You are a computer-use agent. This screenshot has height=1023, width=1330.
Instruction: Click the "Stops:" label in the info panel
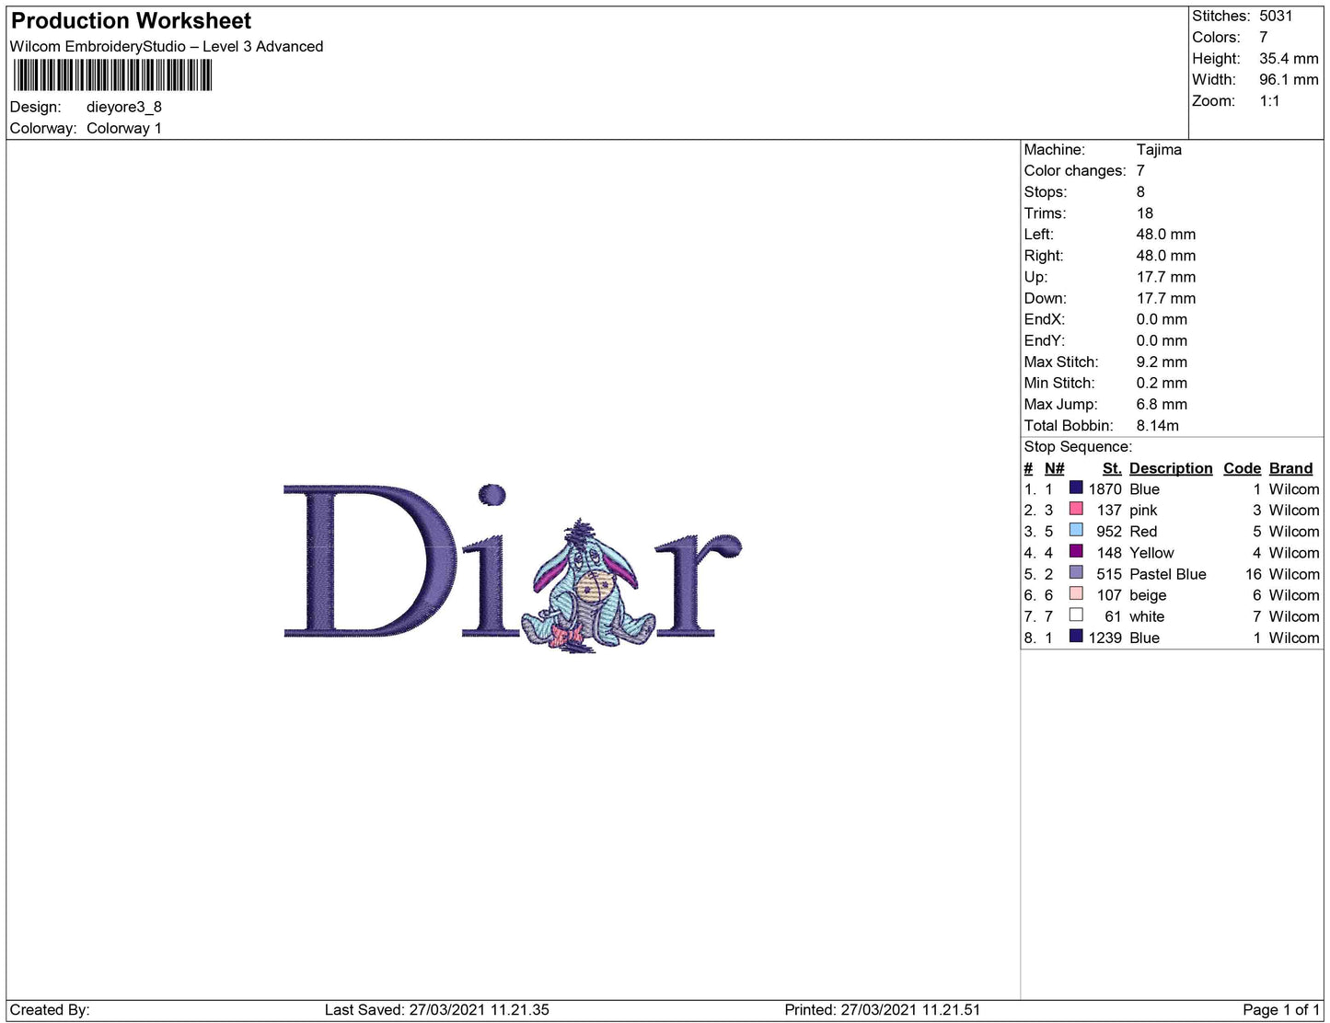(x=1046, y=192)
